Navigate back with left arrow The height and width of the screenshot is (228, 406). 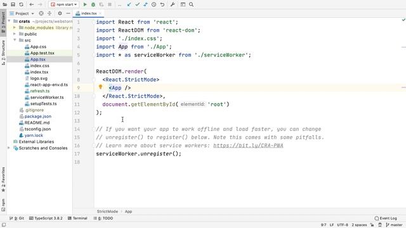click(x=31, y=4)
